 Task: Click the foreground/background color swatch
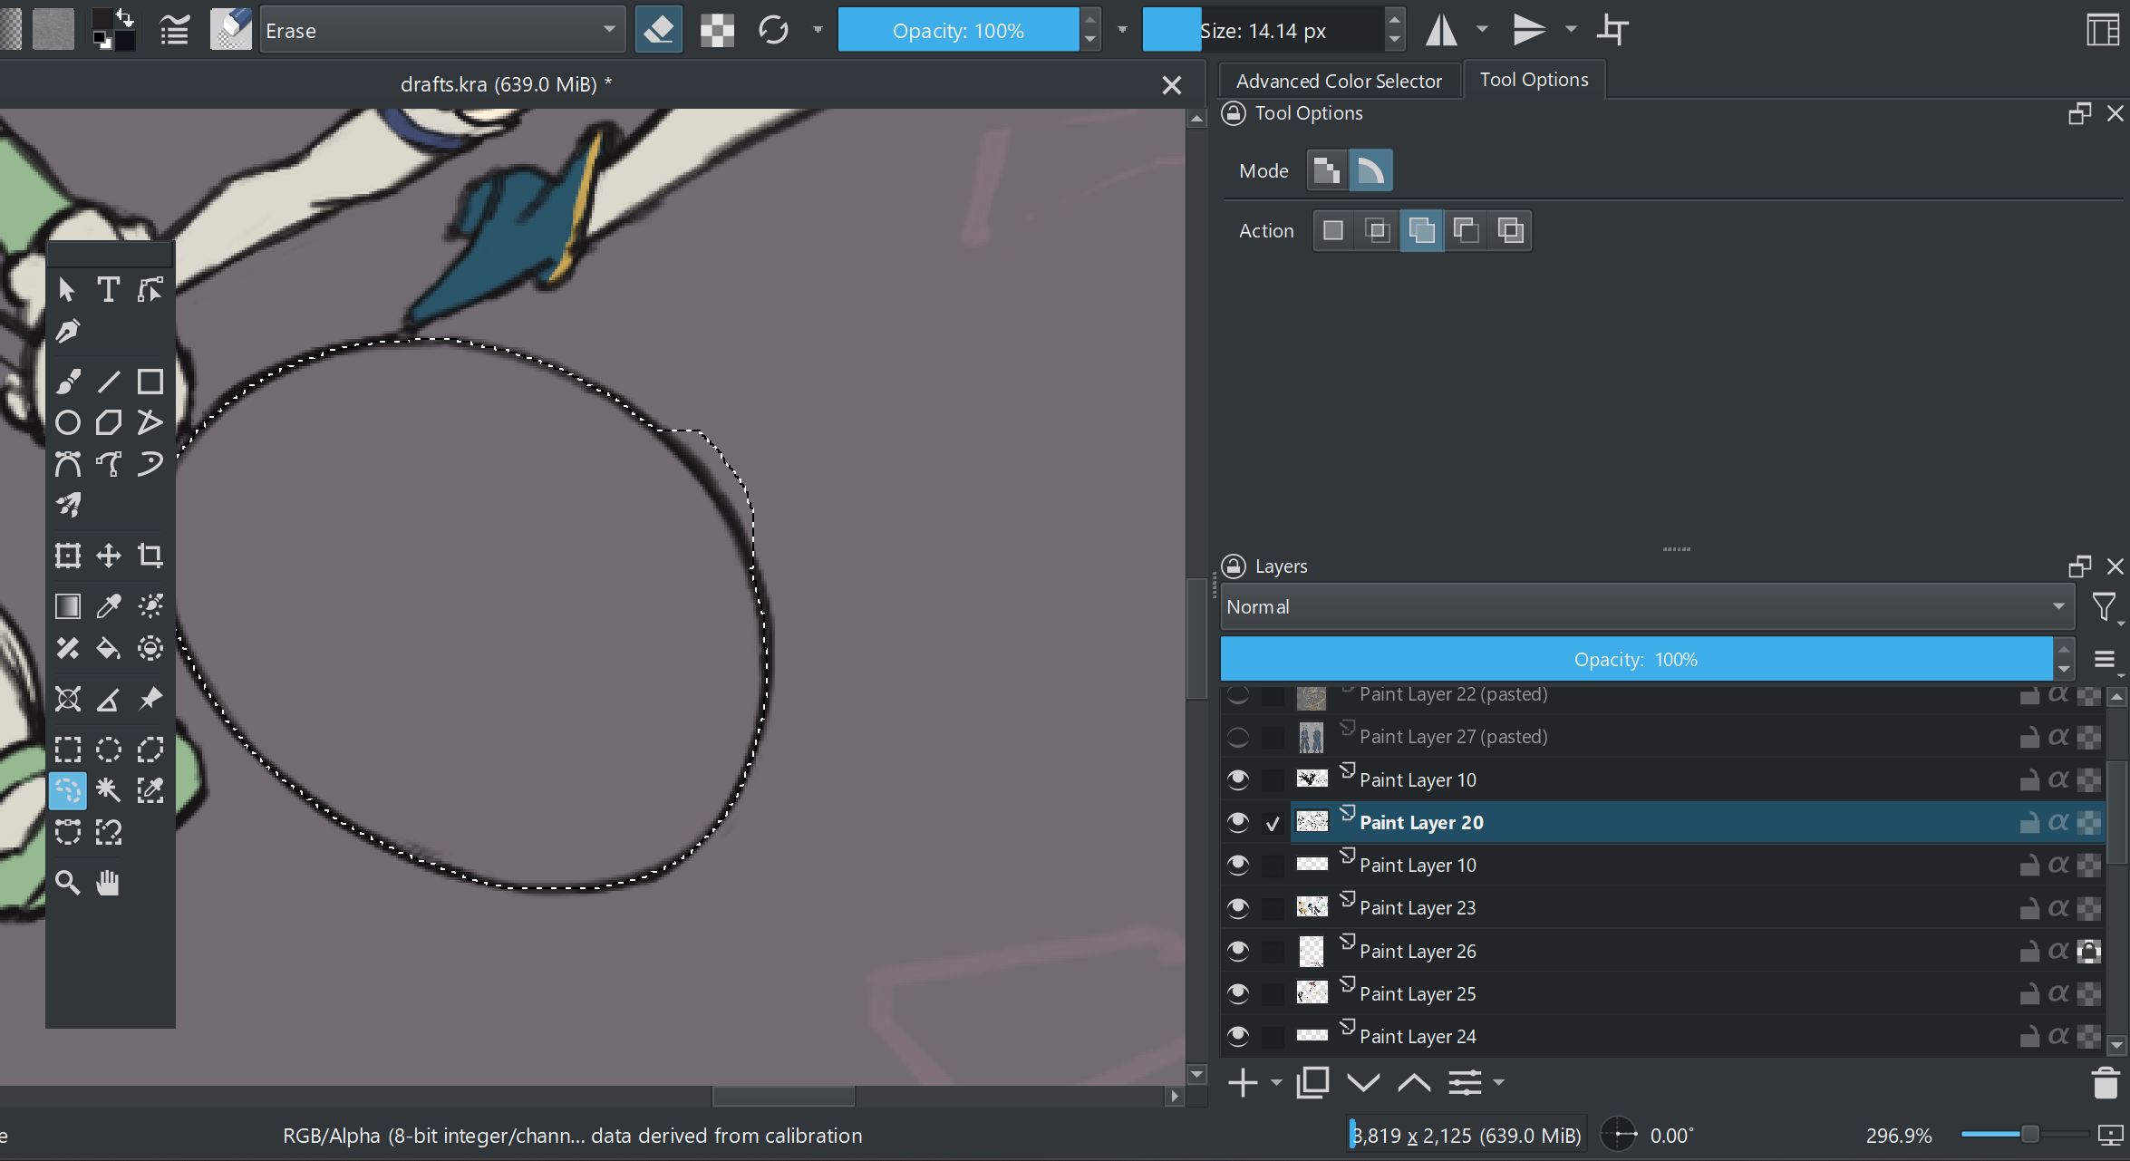(x=114, y=30)
